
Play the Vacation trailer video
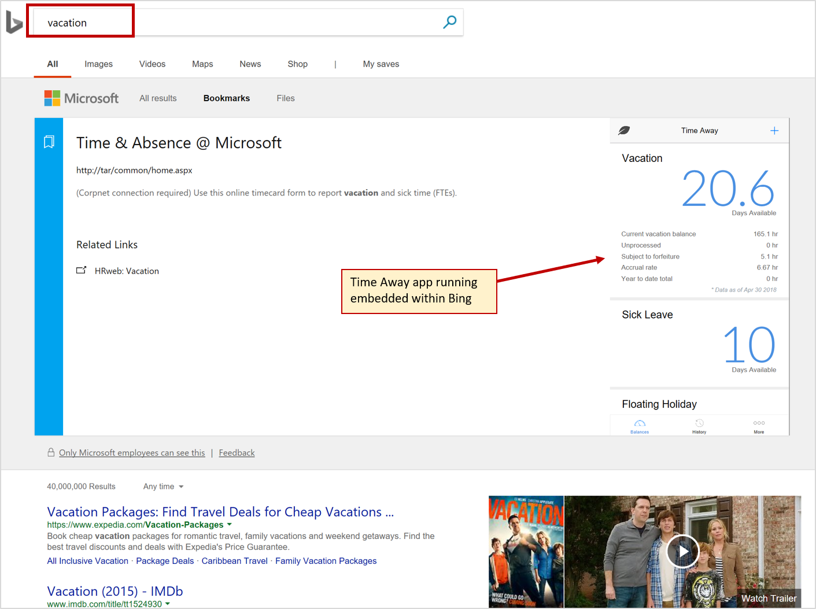[x=683, y=551]
